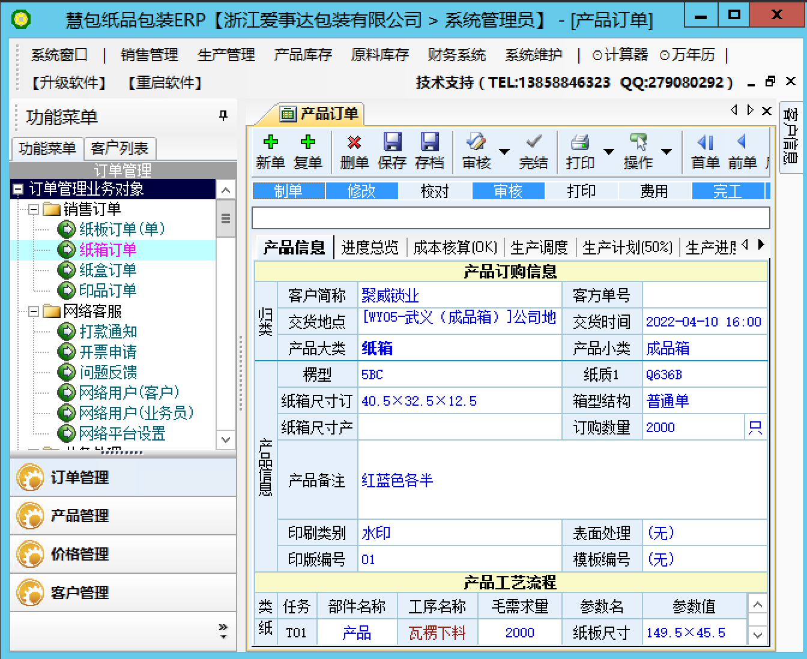Open the 打印 dropdown arrow
Viewport: 807px width, 659px height.
click(x=608, y=152)
